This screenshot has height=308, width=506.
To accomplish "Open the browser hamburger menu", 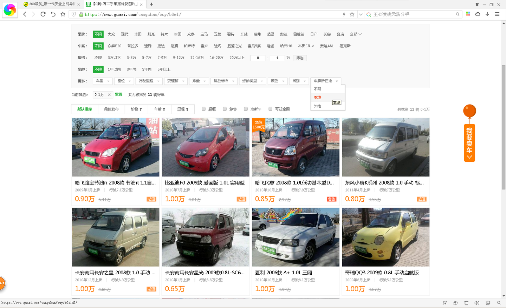I will pos(497,14).
